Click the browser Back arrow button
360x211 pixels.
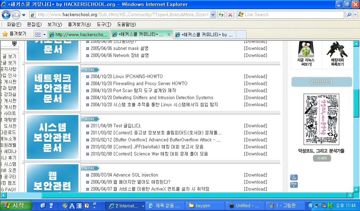click(x=6, y=15)
